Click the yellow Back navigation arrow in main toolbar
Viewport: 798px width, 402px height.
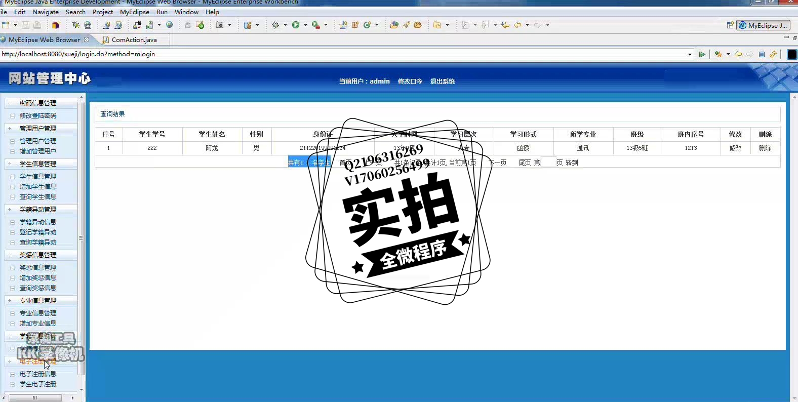[517, 25]
